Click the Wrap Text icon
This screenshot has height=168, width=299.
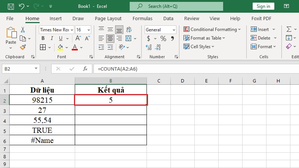coord(129,29)
